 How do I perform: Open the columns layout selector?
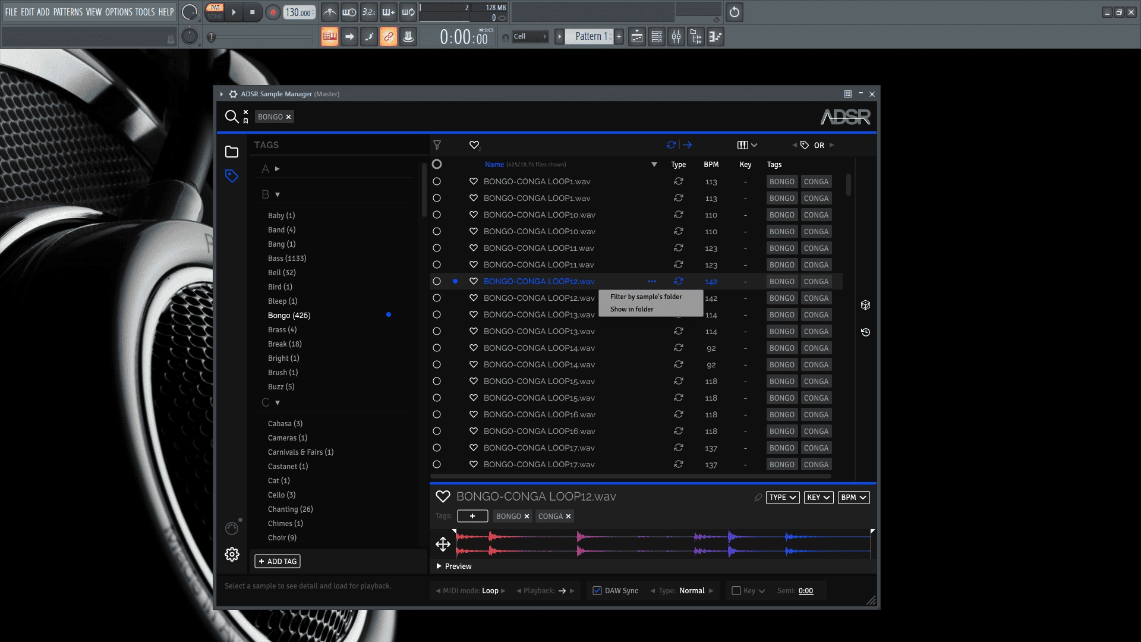click(747, 145)
